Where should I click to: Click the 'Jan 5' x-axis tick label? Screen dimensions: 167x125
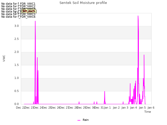142,108
